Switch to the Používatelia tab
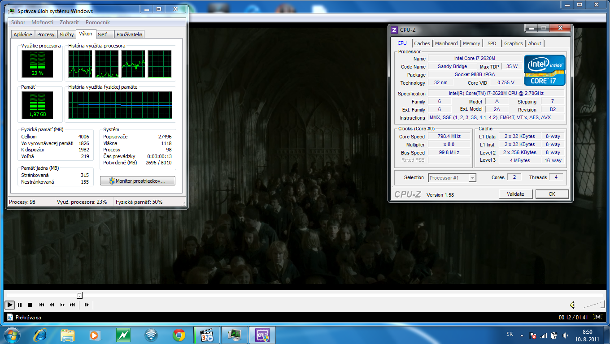The width and height of the screenshot is (610, 344). point(130,34)
